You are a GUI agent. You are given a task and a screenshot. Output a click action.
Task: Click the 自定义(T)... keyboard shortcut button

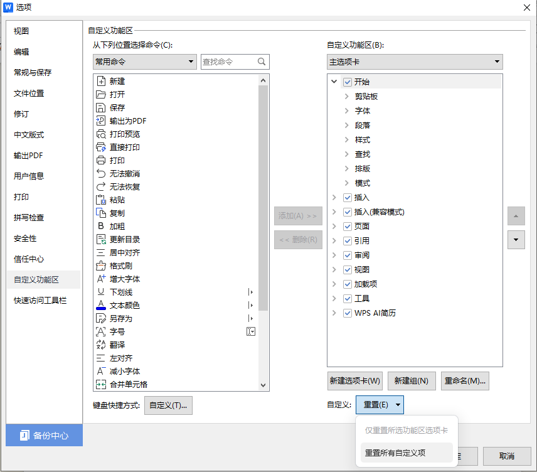[x=168, y=405]
